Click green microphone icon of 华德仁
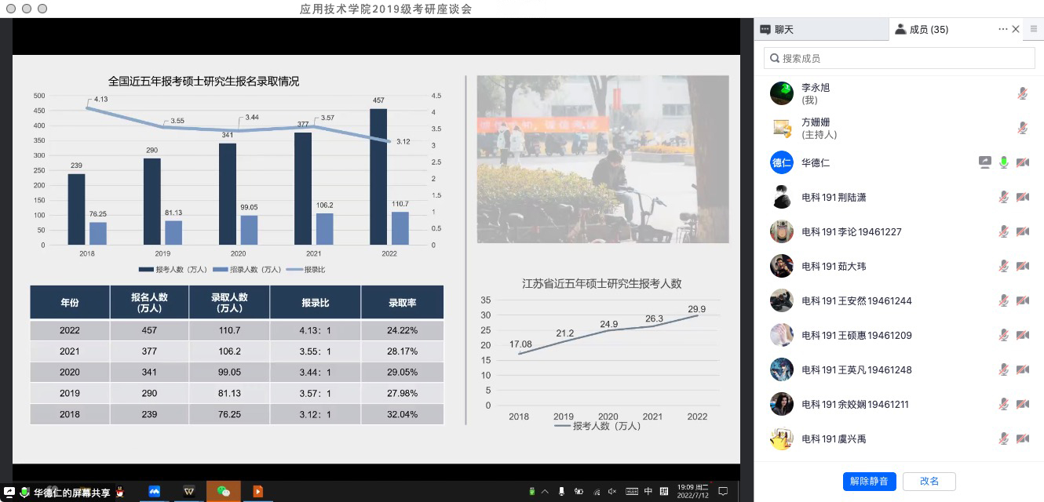Image resolution: width=1044 pixels, height=502 pixels. click(1003, 163)
